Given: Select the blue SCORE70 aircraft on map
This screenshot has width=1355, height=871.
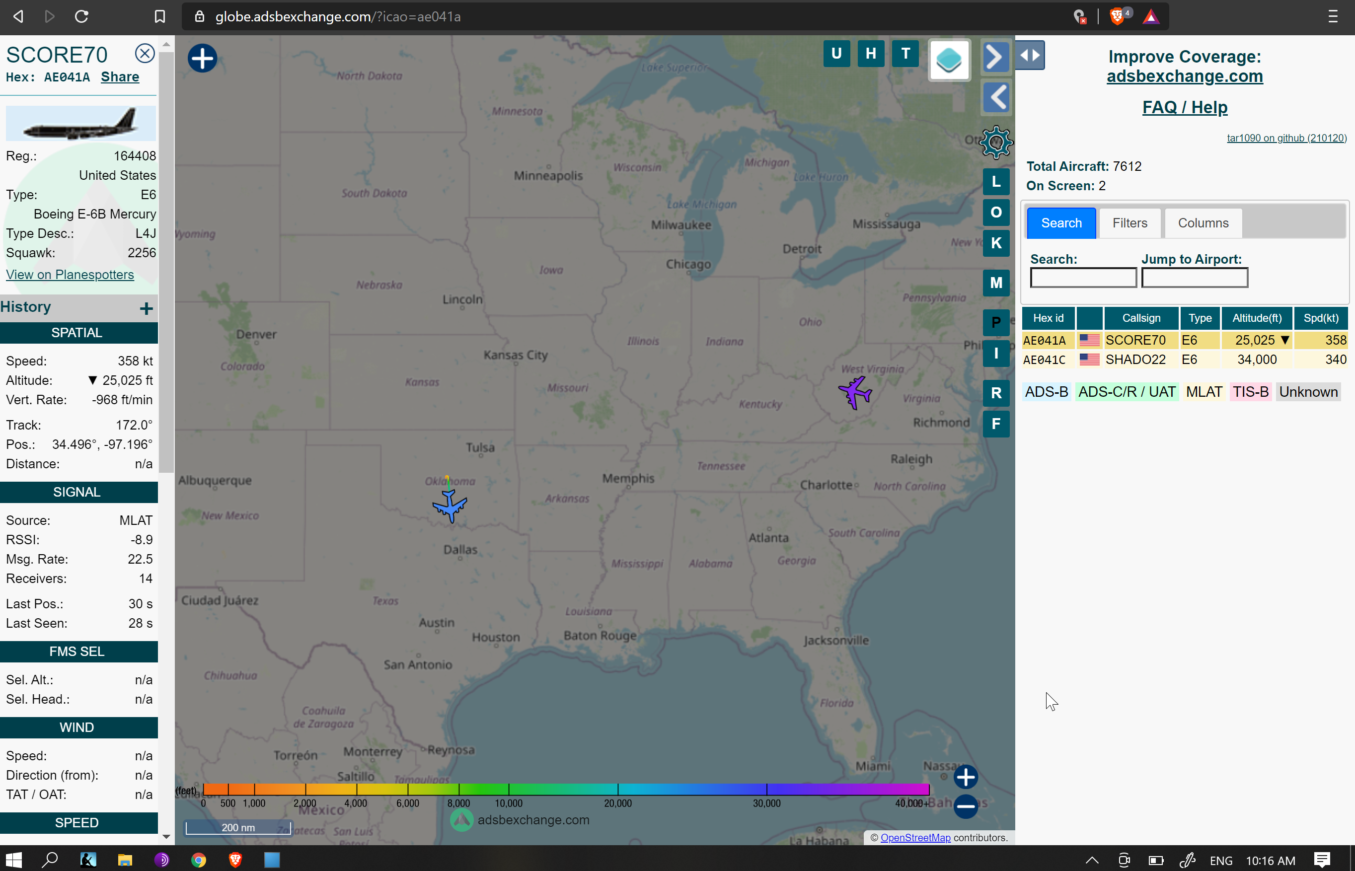Looking at the screenshot, I should click(450, 505).
